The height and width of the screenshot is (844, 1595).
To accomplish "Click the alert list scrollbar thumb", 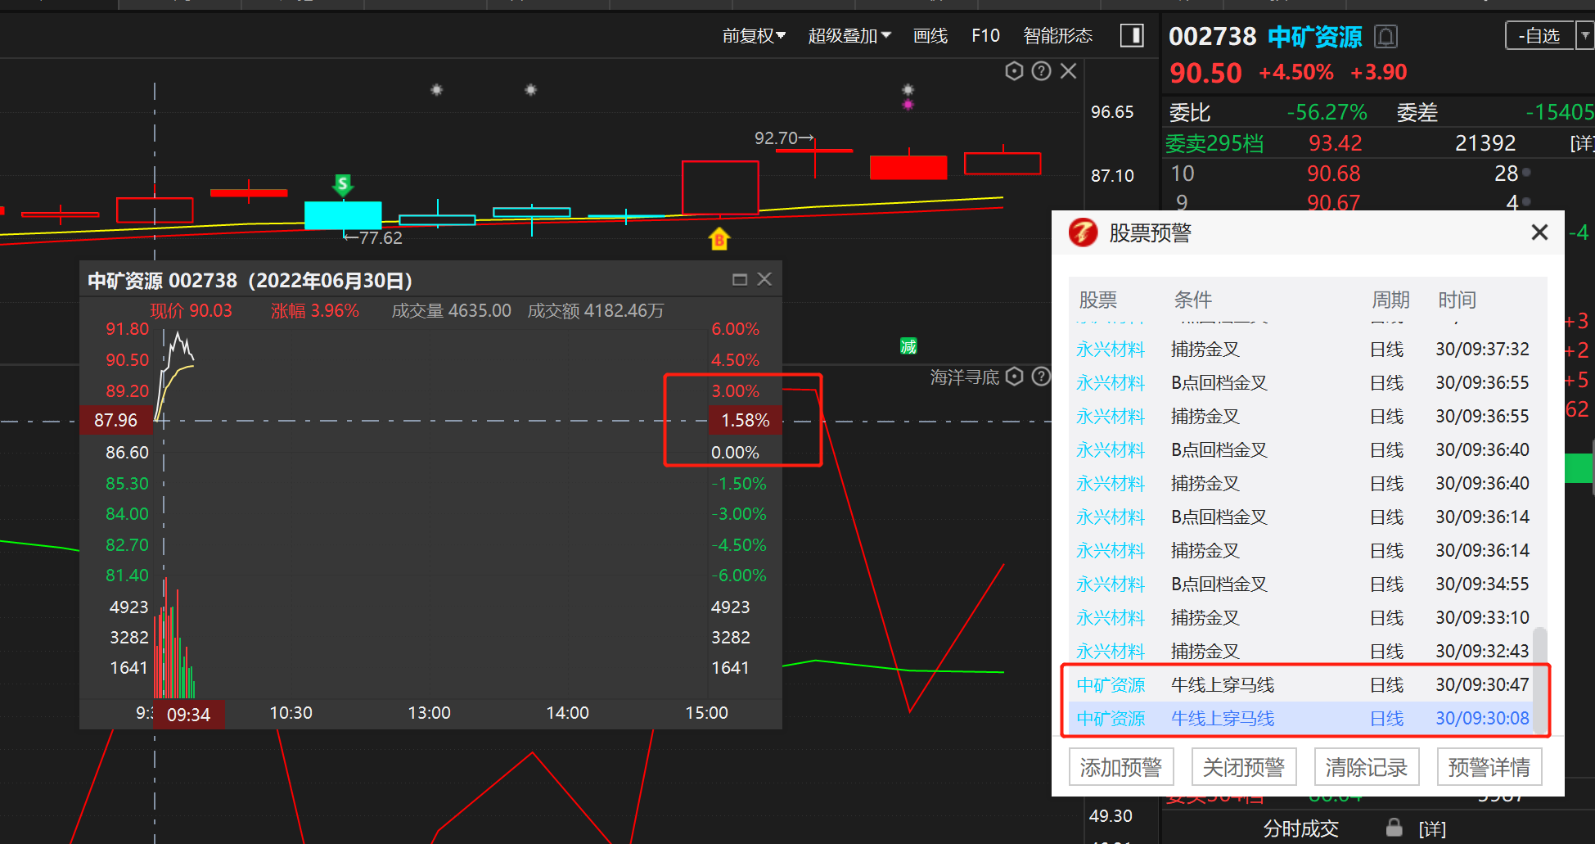I will click(x=1539, y=679).
